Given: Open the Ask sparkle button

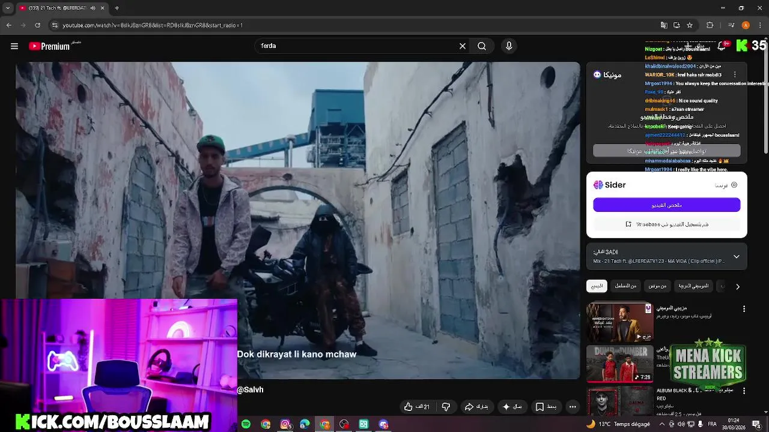Looking at the screenshot, I should point(512,407).
